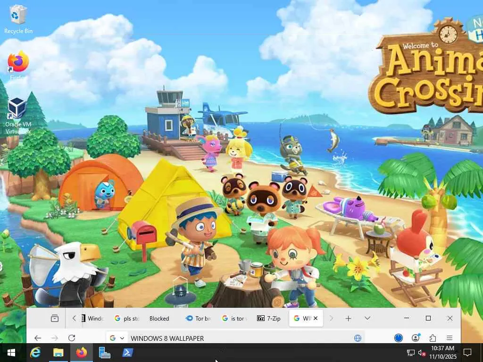
Task: Open the Recycle Bin desktop icon
Action: (x=18, y=20)
